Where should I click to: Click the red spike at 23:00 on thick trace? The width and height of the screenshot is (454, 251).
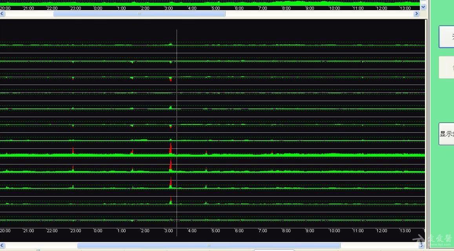(73, 150)
